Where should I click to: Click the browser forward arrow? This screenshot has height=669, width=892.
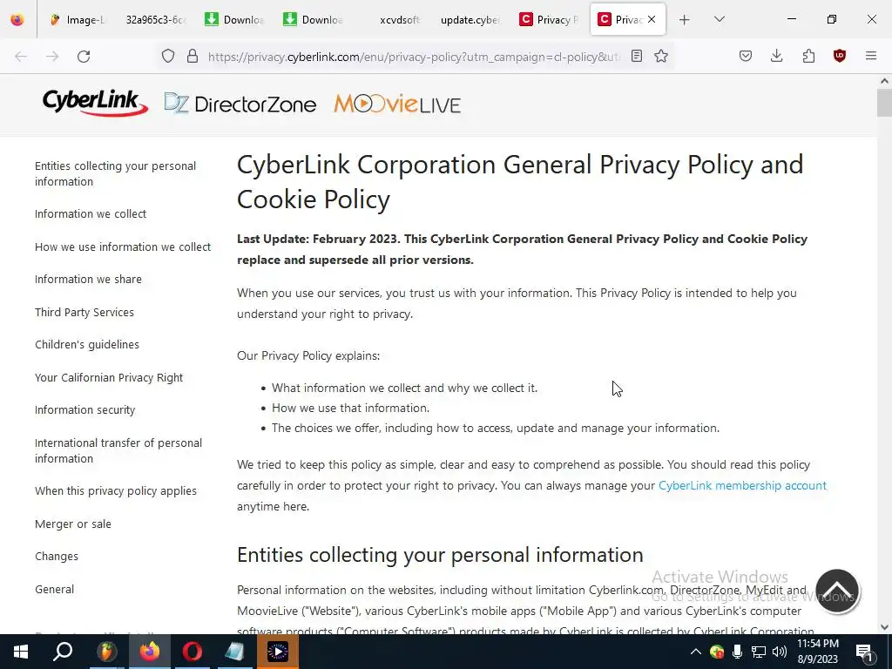tap(52, 57)
